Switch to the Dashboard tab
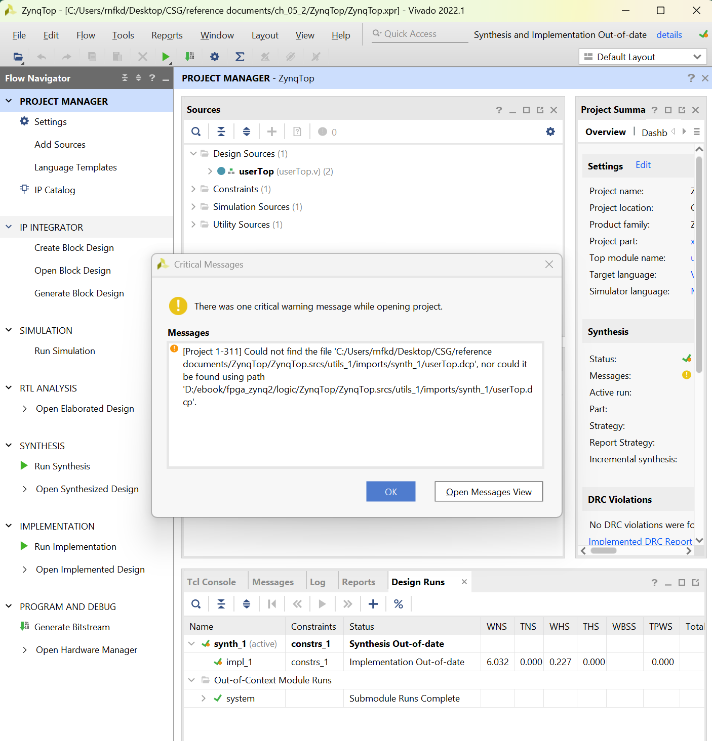This screenshot has height=741, width=712. click(x=654, y=132)
